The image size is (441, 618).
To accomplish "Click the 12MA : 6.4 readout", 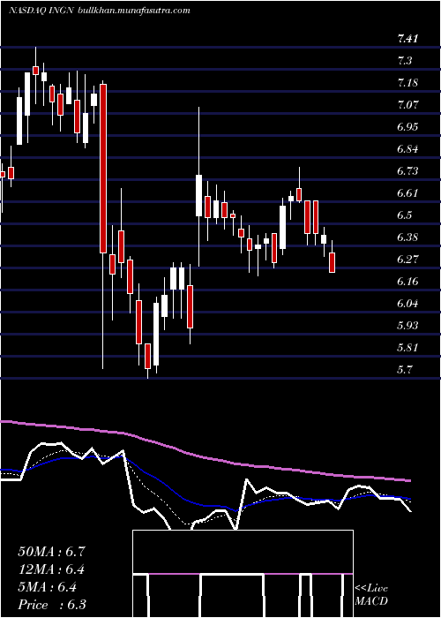I will (51, 569).
